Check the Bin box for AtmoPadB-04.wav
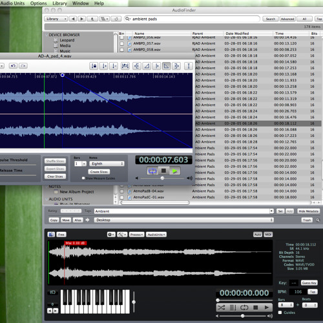This screenshot has height=323, width=323. pyautogui.click(x=122, y=191)
